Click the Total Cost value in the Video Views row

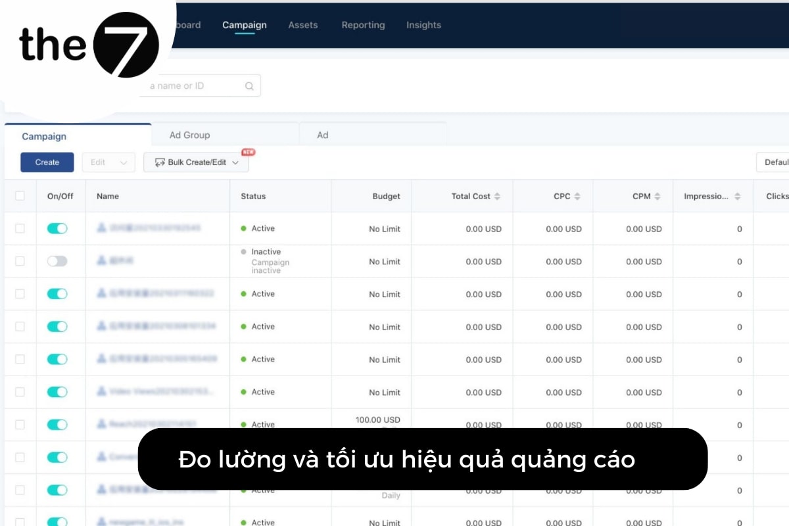tap(484, 393)
